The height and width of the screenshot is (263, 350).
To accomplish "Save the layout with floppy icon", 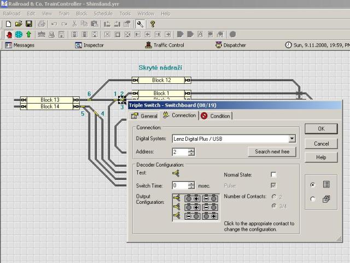I will [29, 24].
